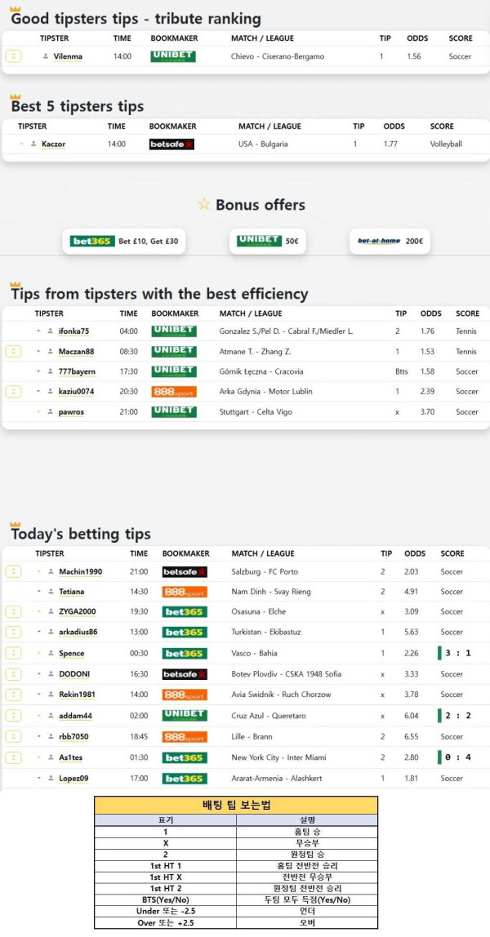Viewport: 490px width, 937px height.
Task: Click the Unibet logo in Vilenma's row
Action: (173, 56)
